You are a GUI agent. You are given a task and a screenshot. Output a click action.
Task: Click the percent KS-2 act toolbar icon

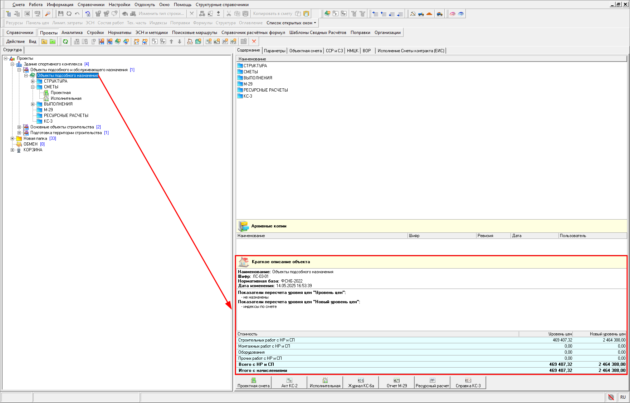pyautogui.click(x=209, y=41)
